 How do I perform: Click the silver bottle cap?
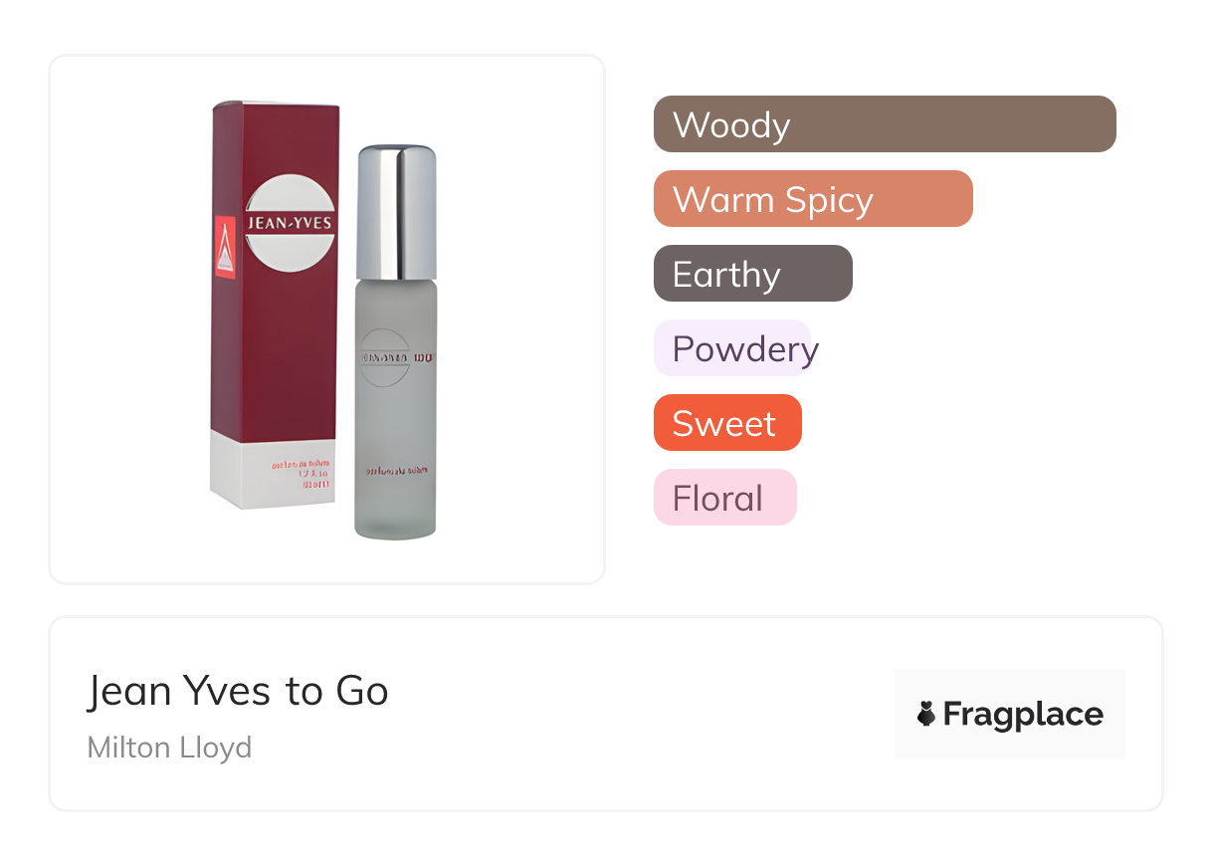tap(396, 211)
